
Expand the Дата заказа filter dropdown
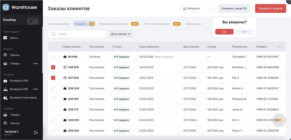(x=121, y=34)
